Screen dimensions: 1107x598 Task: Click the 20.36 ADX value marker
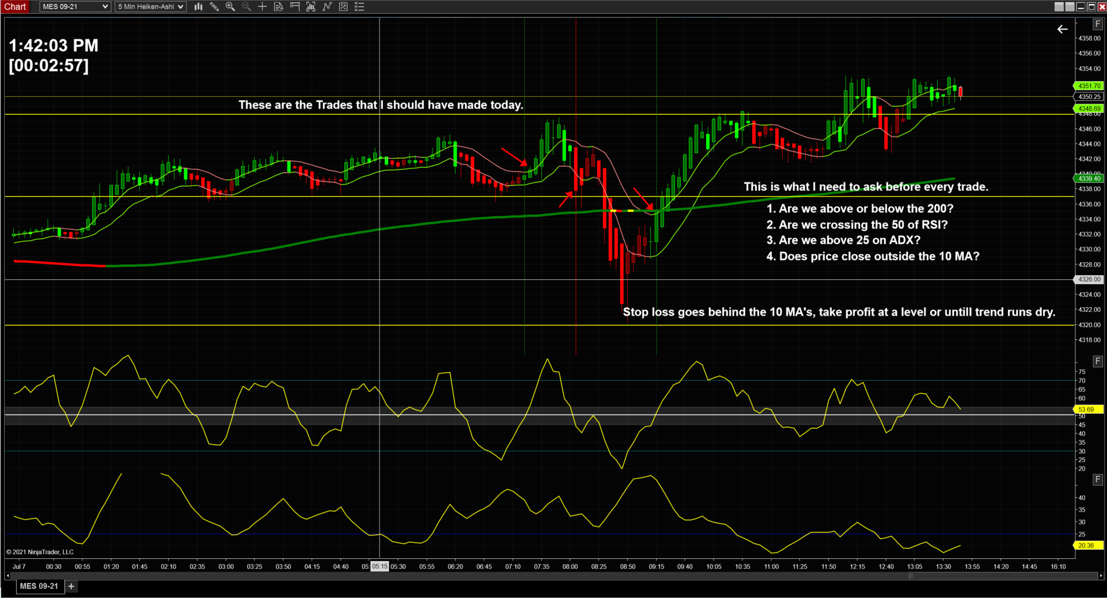click(x=1089, y=546)
